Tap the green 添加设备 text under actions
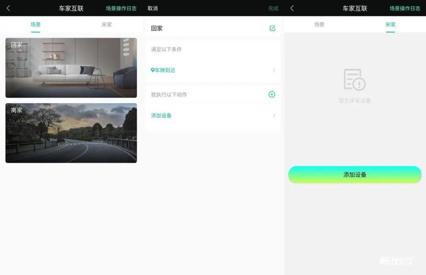 point(161,116)
